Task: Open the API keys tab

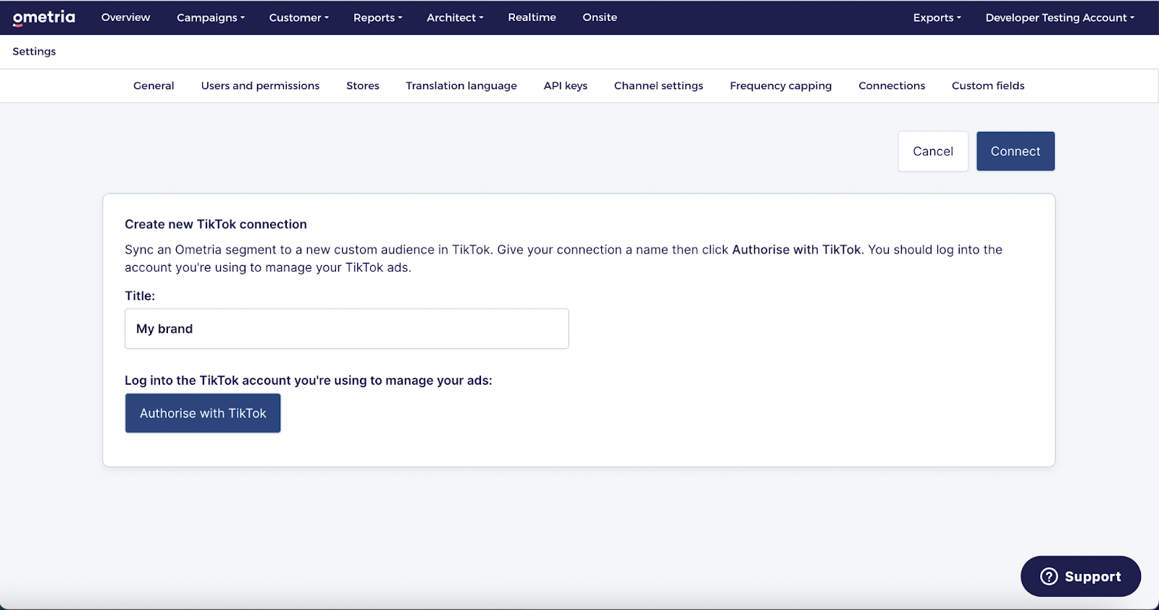Action: 566,85
